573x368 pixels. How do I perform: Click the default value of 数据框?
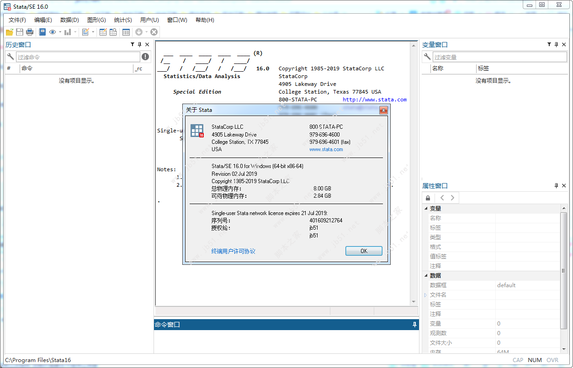(x=506, y=285)
